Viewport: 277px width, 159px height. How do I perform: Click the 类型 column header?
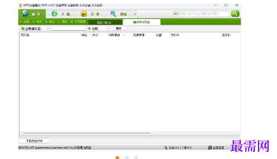point(162,35)
